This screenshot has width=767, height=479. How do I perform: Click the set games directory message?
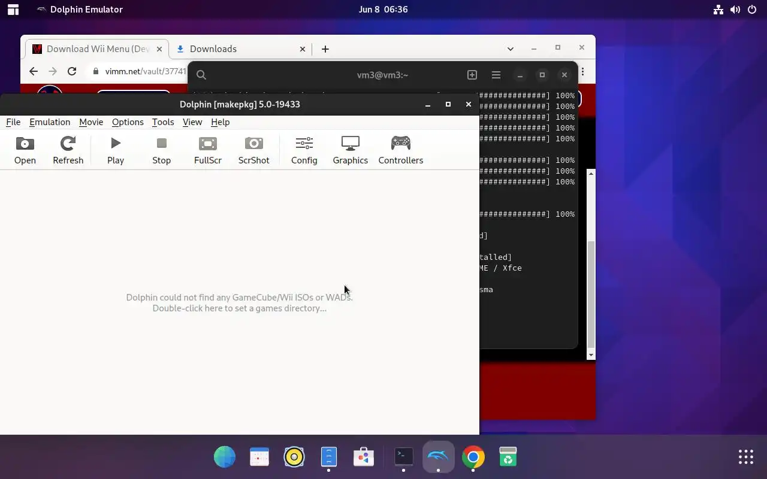coord(239,302)
